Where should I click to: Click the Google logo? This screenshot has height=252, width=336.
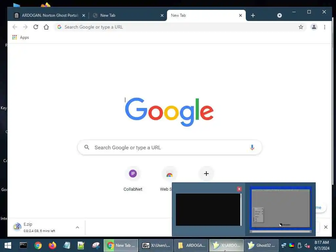[169, 112]
